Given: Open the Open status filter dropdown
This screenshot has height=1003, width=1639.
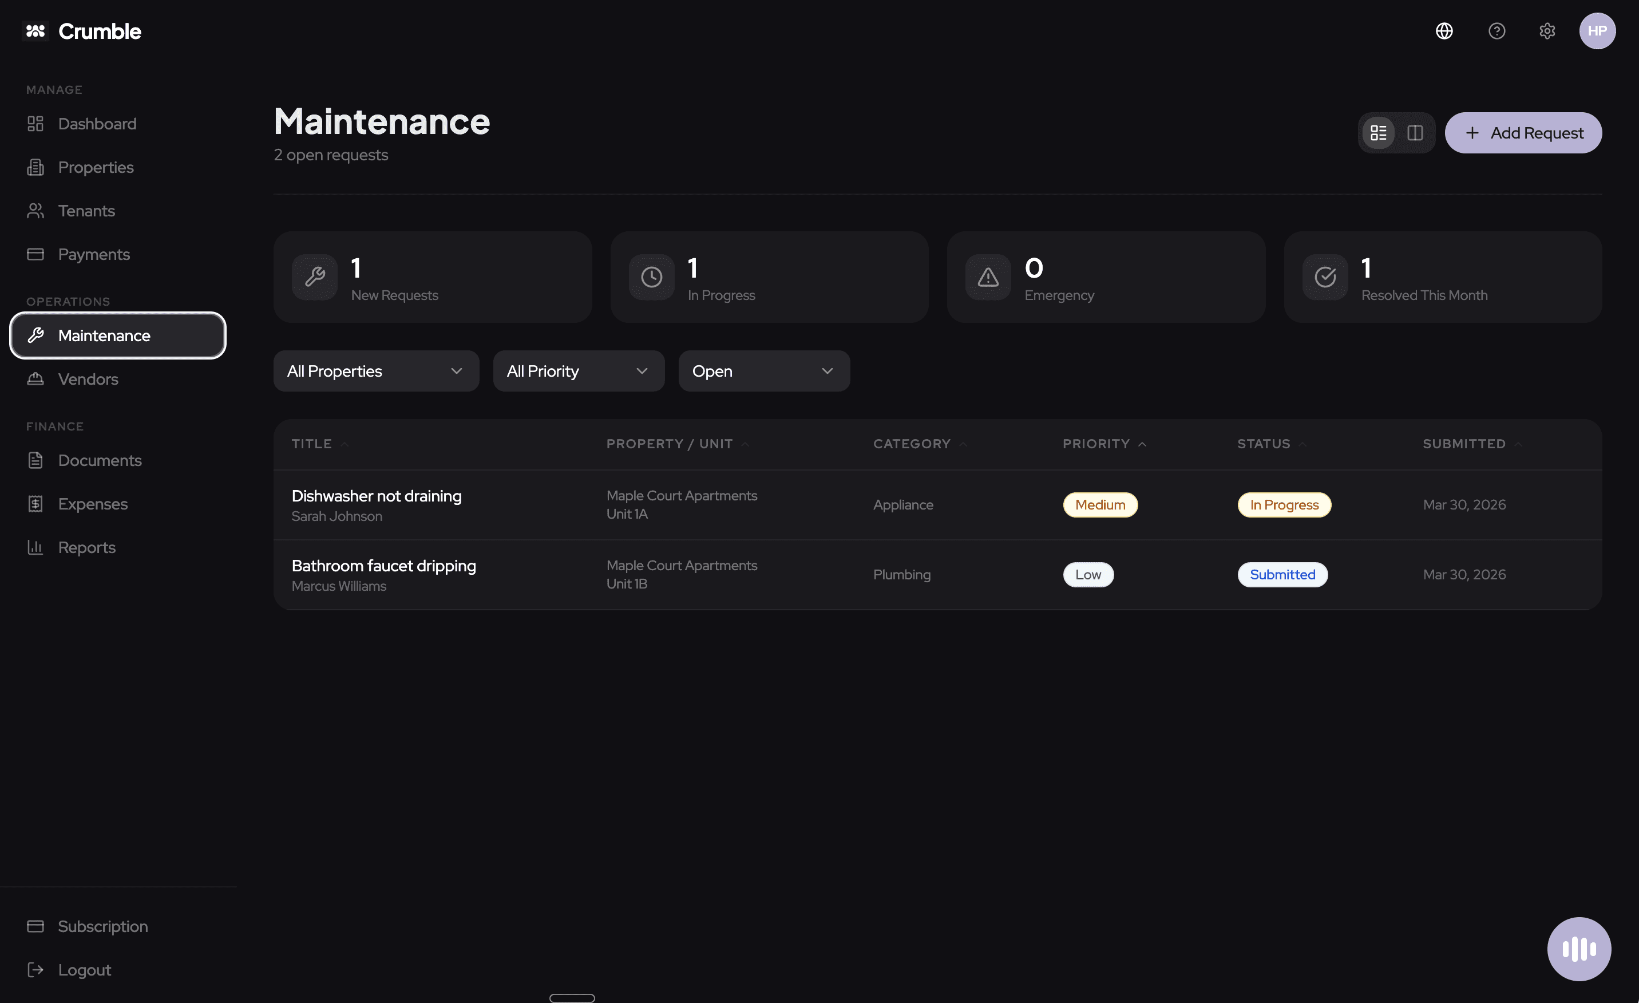Looking at the screenshot, I should click(x=763, y=371).
